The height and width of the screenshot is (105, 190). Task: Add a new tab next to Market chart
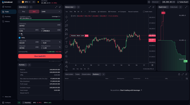point(78,7)
